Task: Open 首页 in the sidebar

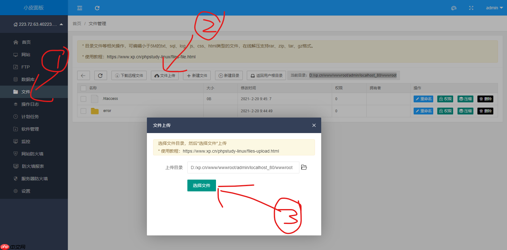Action: (34, 42)
